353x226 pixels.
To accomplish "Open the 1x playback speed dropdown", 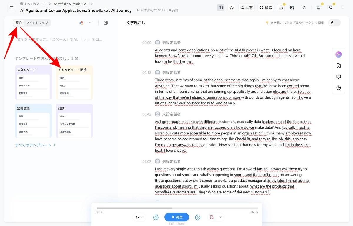I will 139,217.
